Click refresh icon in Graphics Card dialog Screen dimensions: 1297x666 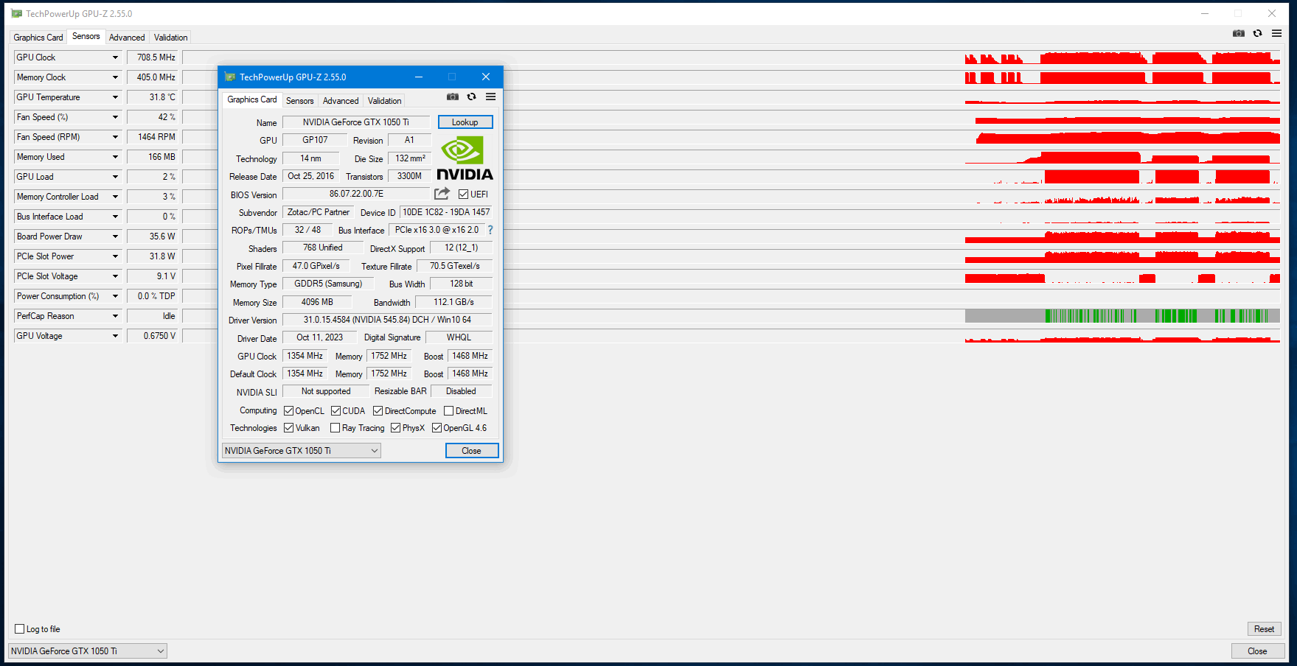(472, 97)
